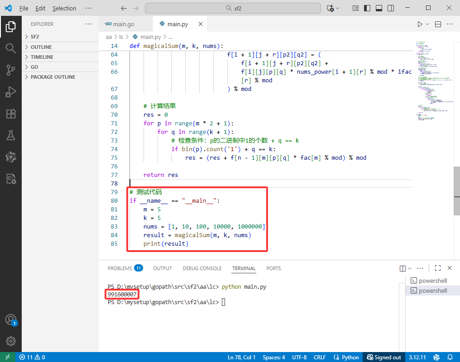The image size is (460, 362).
Task: Click the VS Code logo icon
Action: pos(8,8)
